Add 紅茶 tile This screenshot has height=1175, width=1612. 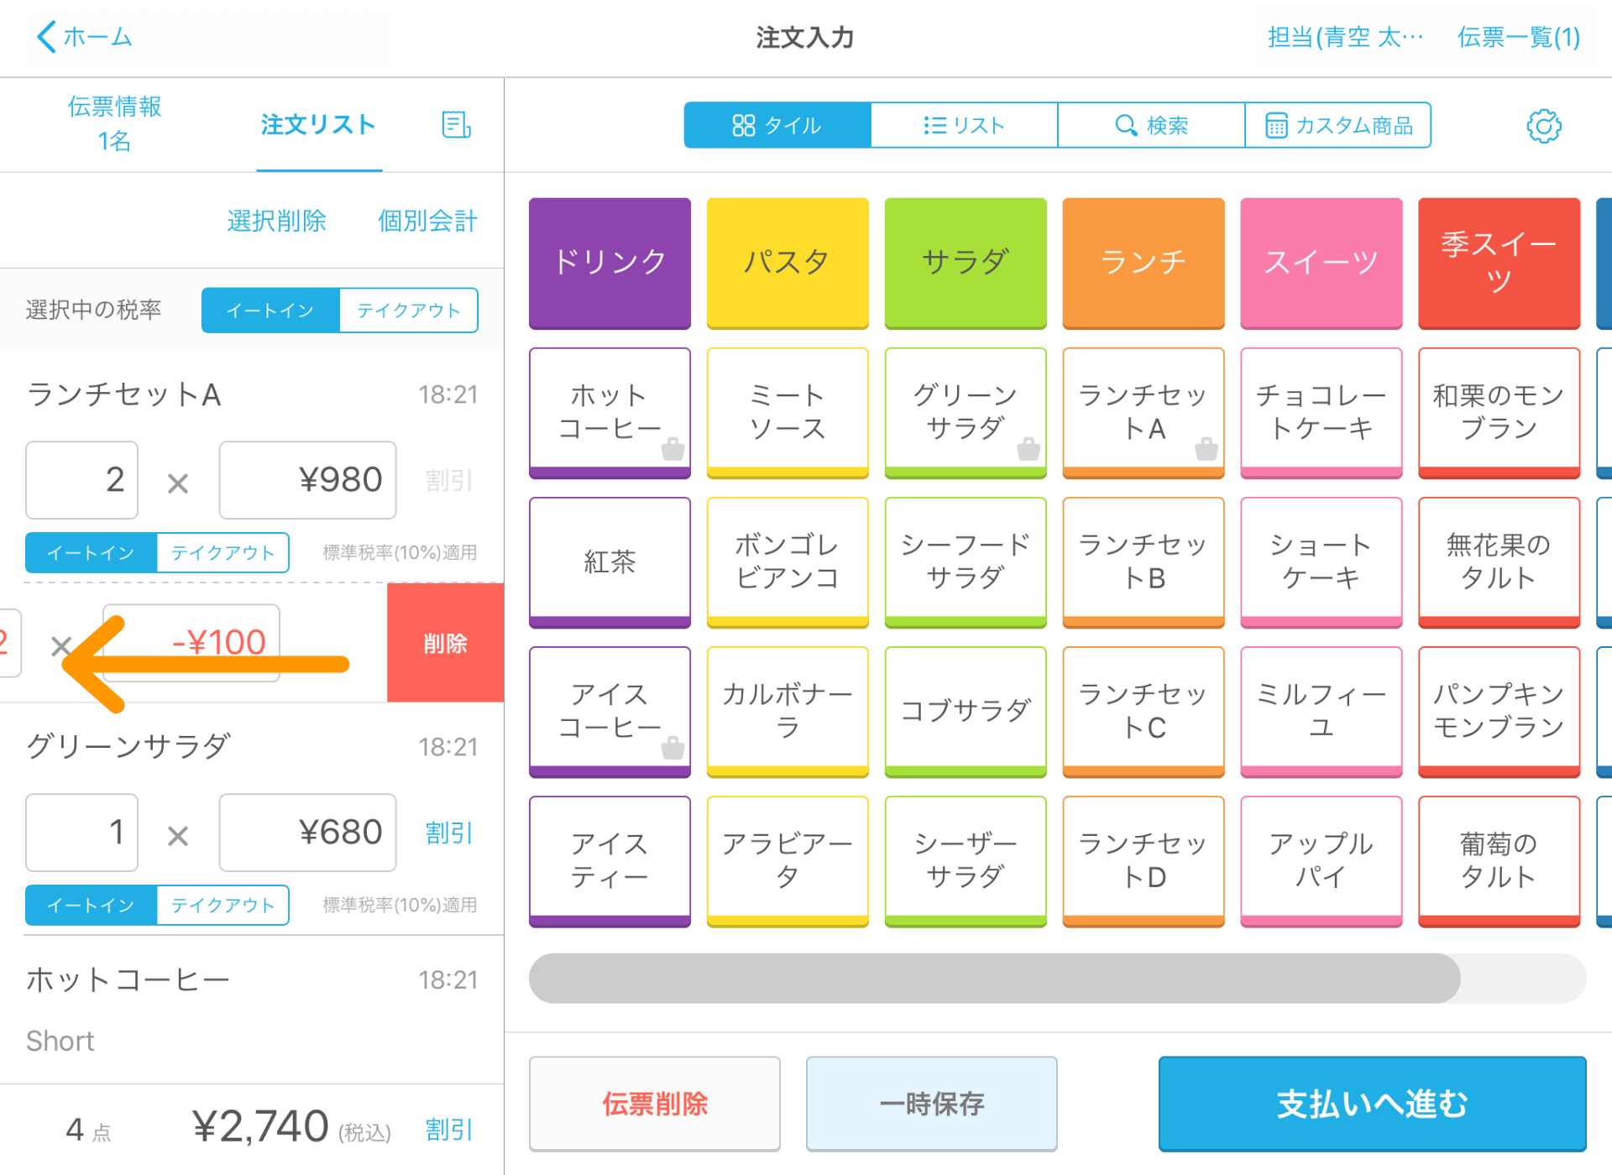coord(610,561)
